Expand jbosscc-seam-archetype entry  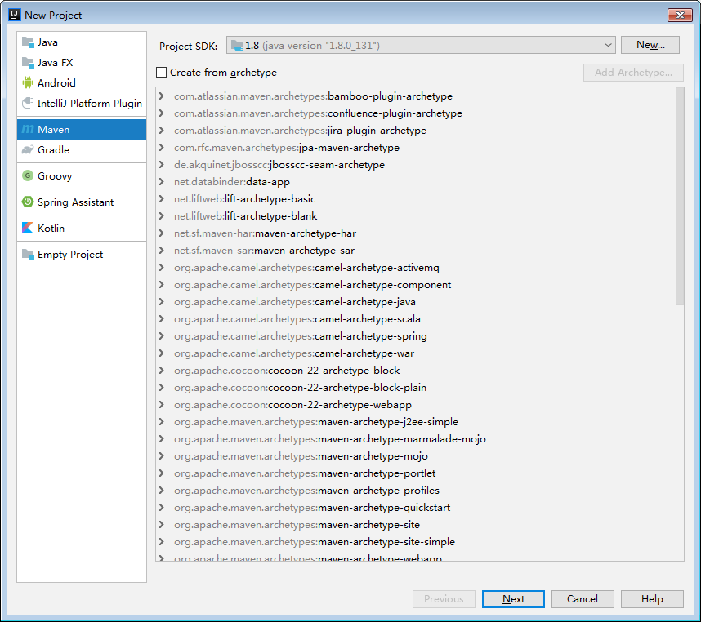click(162, 164)
